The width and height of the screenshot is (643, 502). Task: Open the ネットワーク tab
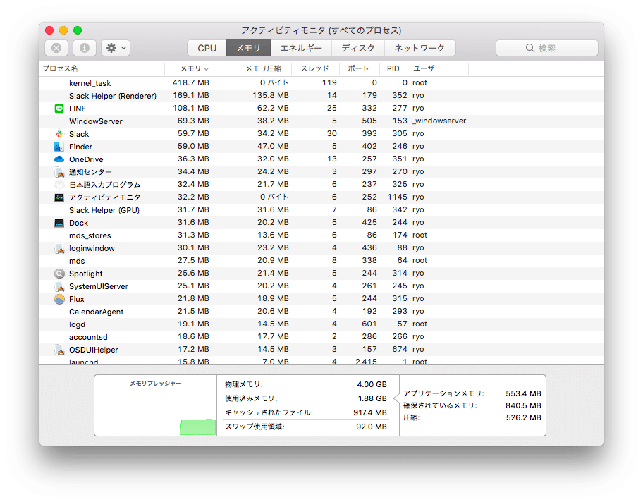tap(420, 48)
